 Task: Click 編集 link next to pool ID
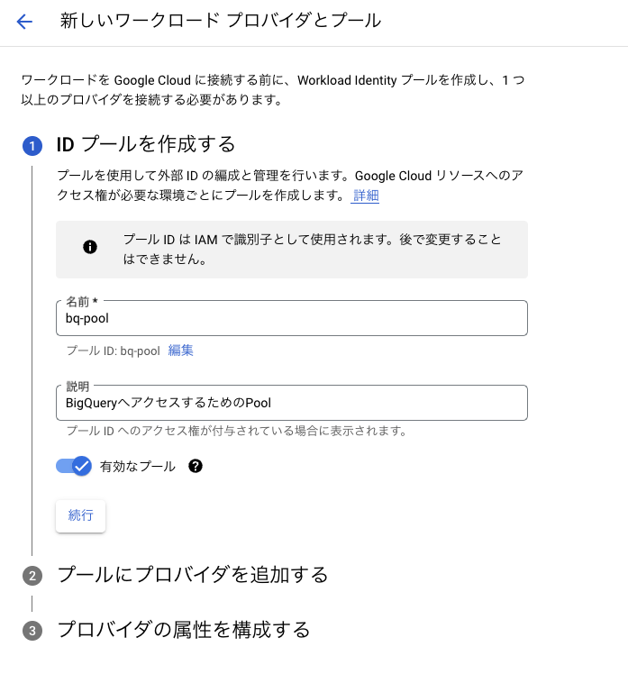click(180, 351)
